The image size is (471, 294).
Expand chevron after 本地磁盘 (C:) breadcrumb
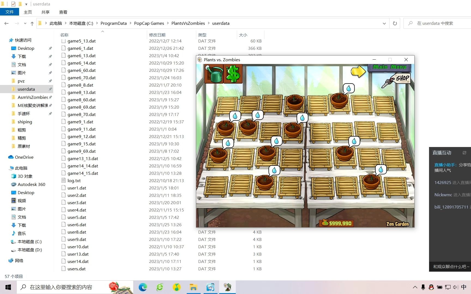coord(97,23)
